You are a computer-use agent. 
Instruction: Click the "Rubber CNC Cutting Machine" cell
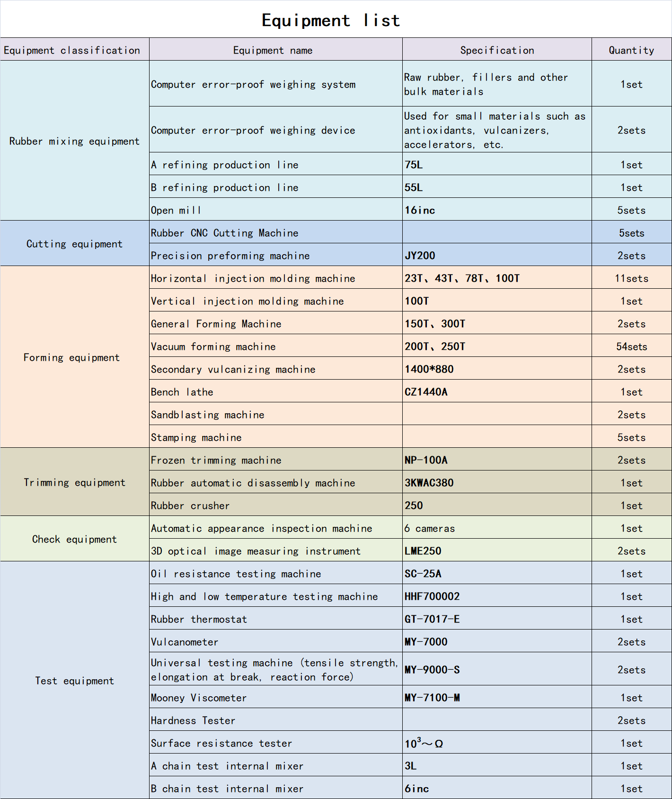[x=225, y=233]
